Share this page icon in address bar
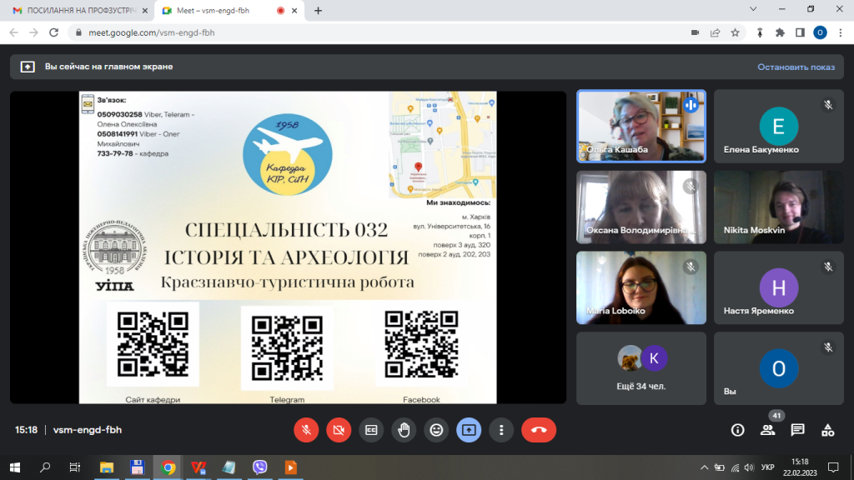This screenshot has width=854, height=480. [x=715, y=32]
